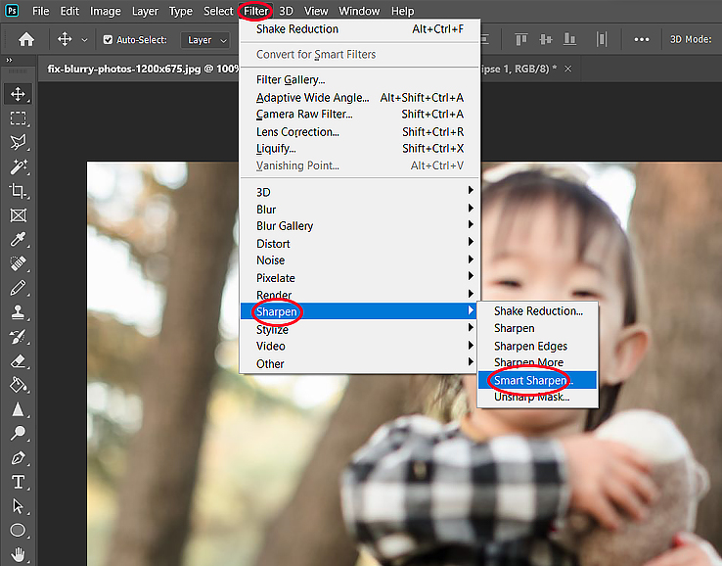Open the Edit menu

point(69,11)
